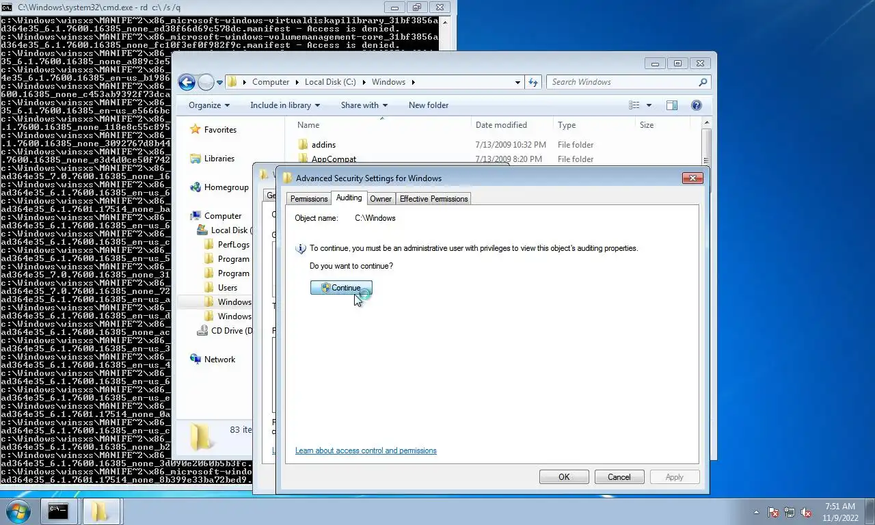This screenshot has width=875, height=525.
Task: Click the taskbar clock showing 7:51 AM
Action: (x=840, y=512)
